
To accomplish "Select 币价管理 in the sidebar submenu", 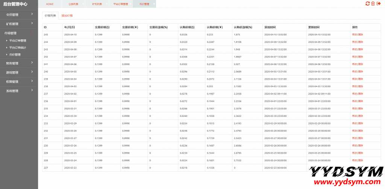I will 15,54.
